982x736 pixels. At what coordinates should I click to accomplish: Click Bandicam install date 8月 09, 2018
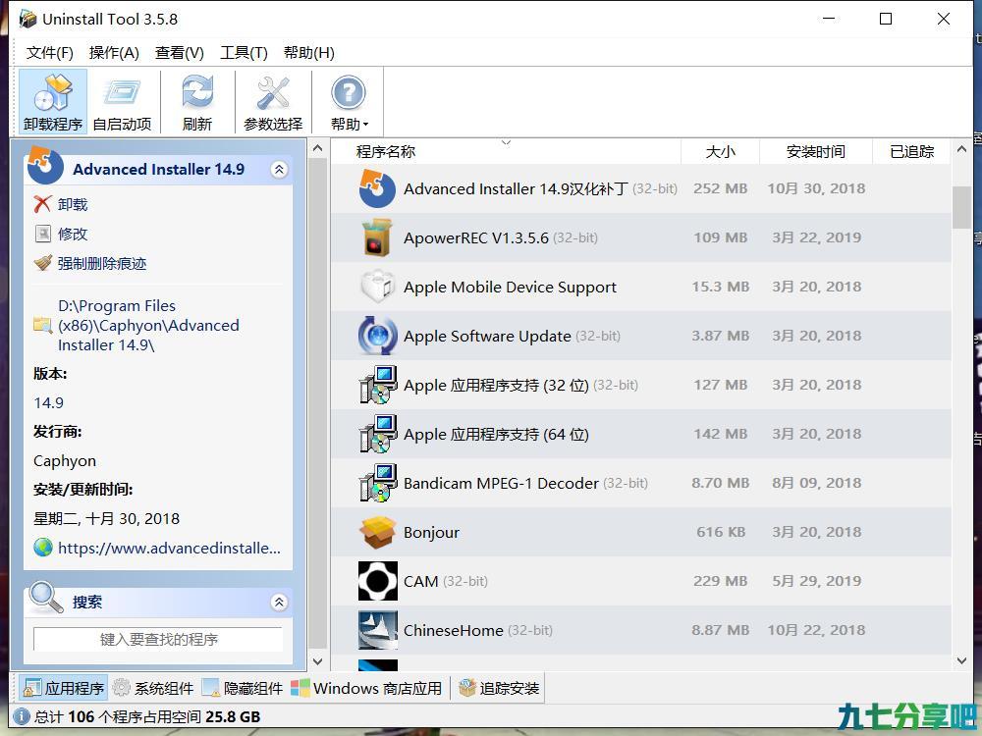(x=817, y=483)
